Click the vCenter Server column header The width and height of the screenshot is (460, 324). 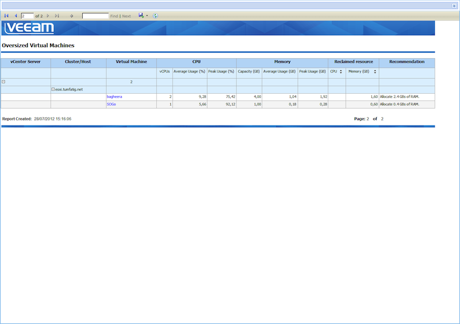25,62
